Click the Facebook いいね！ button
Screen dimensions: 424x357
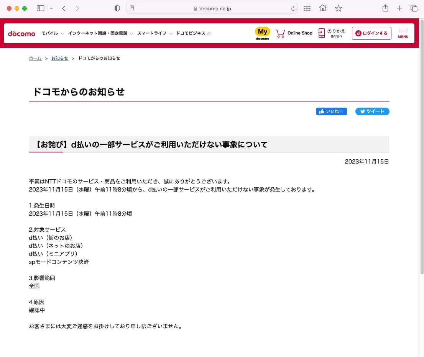[332, 111]
